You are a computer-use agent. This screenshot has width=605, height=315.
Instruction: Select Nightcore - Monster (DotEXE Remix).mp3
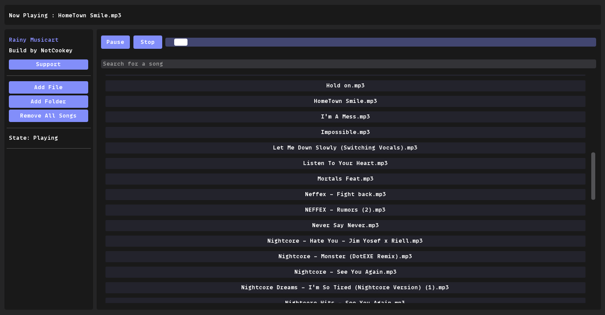click(345, 256)
